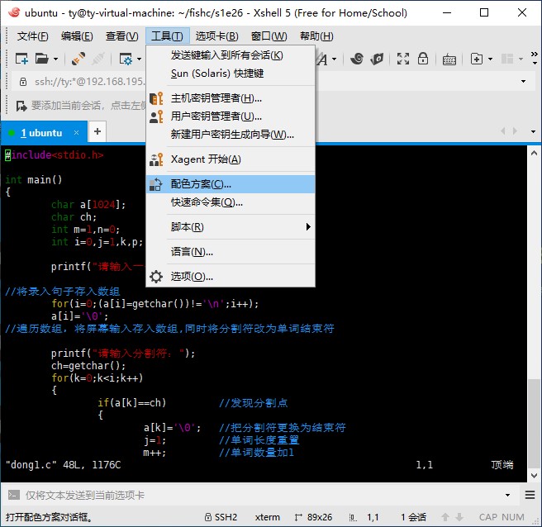Open the 编辑(E) menu
The height and width of the screenshot is (527, 542).
77,36
